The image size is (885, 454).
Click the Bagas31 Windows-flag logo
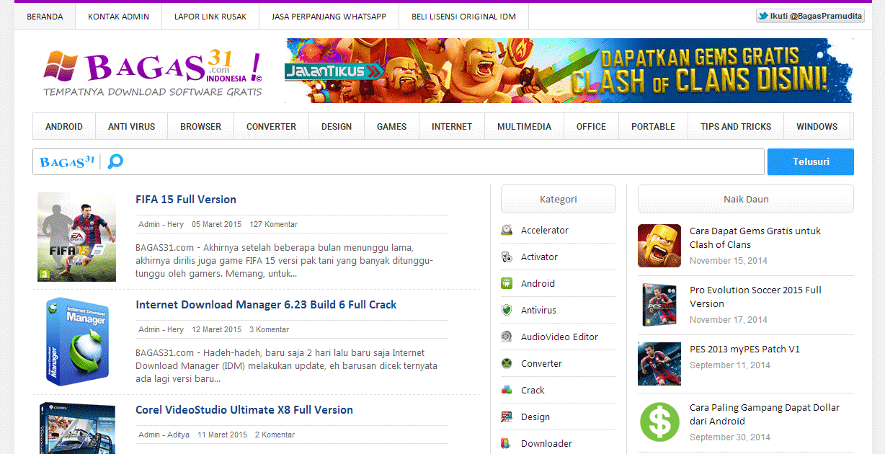[x=61, y=66]
